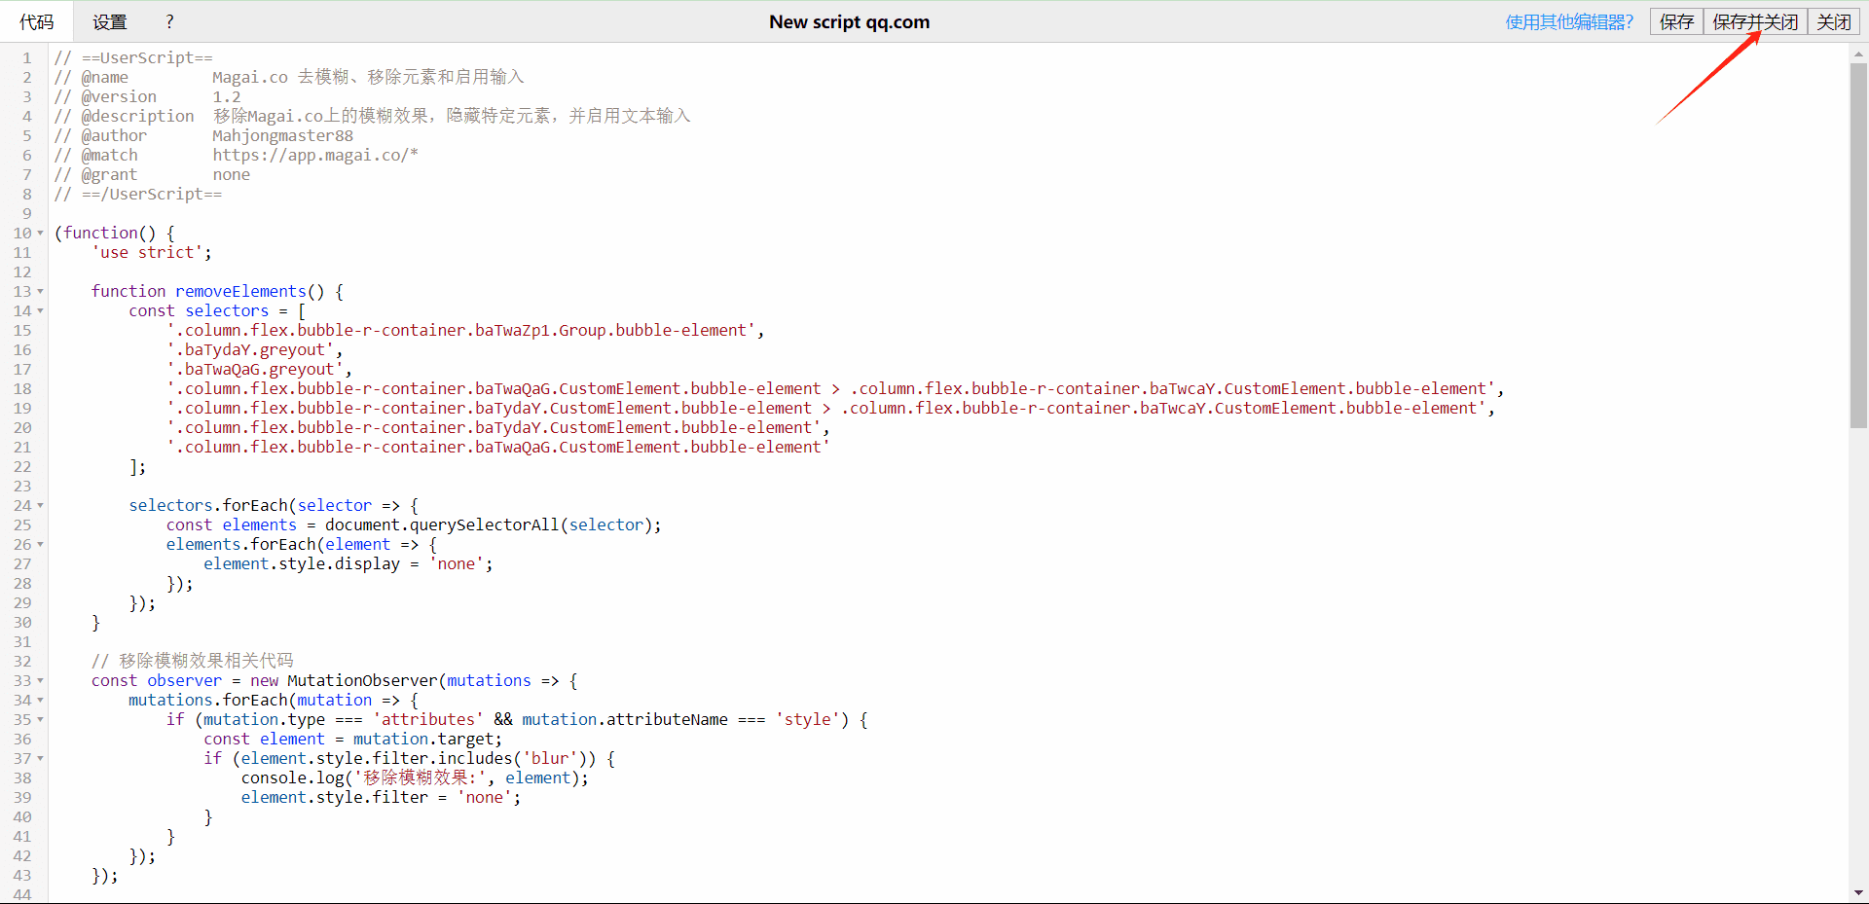Click line number 9 in gutter
Screen dimensions: 1869x904
click(x=27, y=213)
